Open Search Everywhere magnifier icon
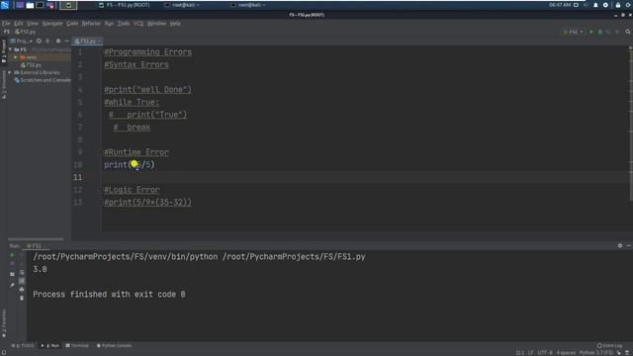This screenshot has width=633, height=356. click(628, 32)
